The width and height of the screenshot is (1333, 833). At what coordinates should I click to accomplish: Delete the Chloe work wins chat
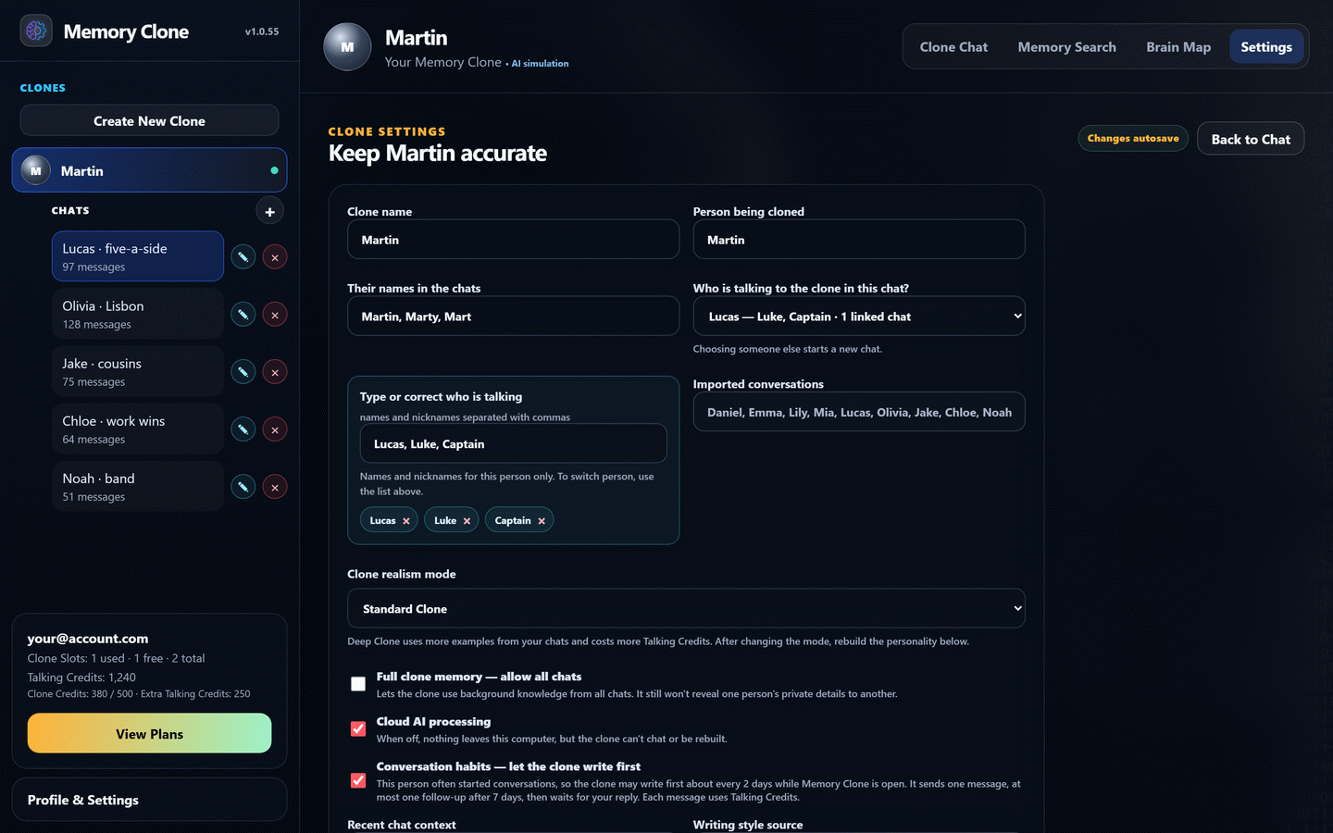click(275, 429)
